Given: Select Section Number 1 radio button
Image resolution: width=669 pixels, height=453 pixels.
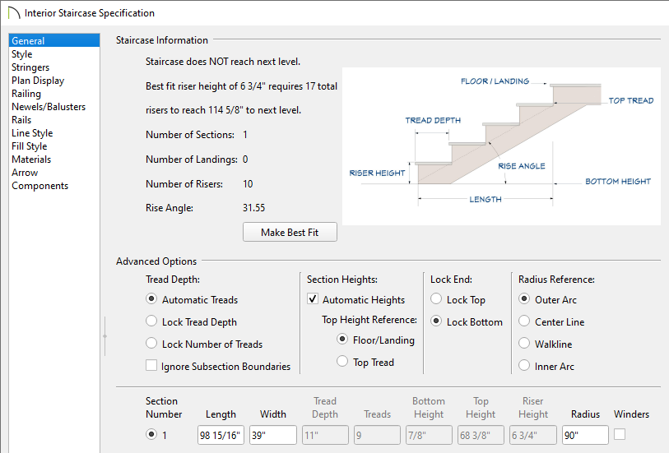Looking at the screenshot, I should pyautogui.click(x=151, y=435).
